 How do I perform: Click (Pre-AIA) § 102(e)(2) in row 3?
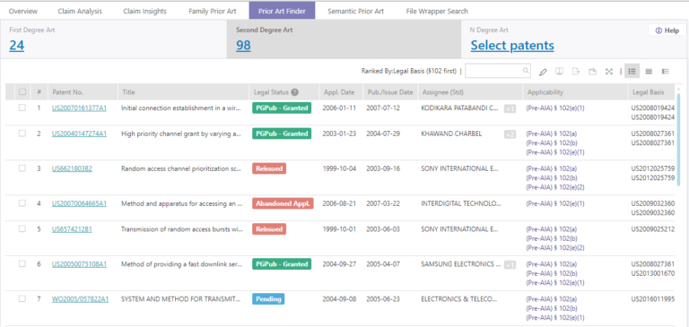tap(555, 187)
